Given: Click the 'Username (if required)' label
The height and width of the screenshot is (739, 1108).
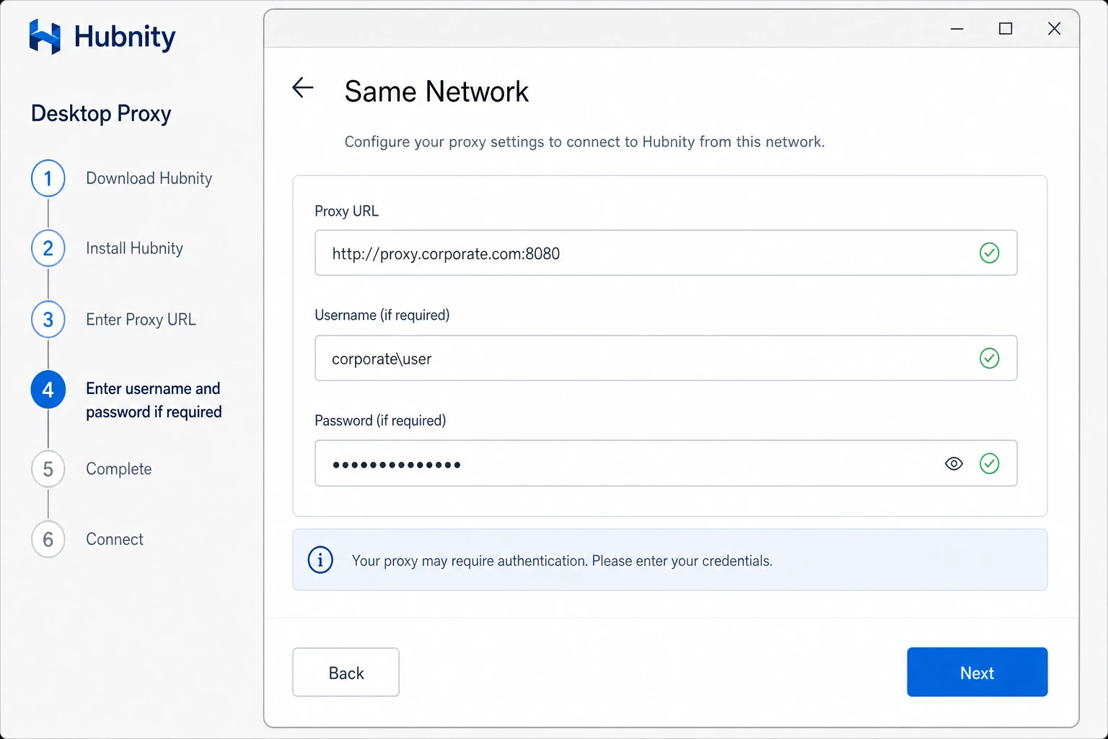Looking at the screenshot, I should pos(382,315).
